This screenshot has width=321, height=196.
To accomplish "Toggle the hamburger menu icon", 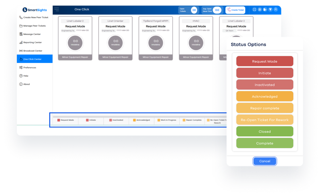I will (x=56, y=9).
